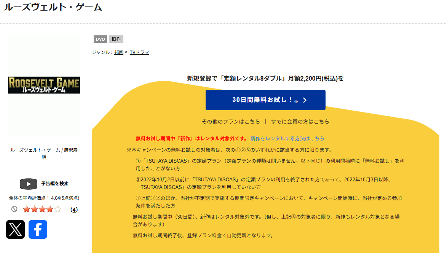The height and width of the screenshot is (257, 447).
Task: Click the 旧作 badge
Action: coord(116,39)
